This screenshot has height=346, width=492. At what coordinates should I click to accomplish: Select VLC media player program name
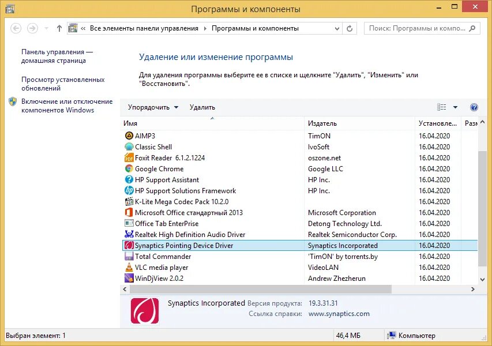[x=162, y=267]
